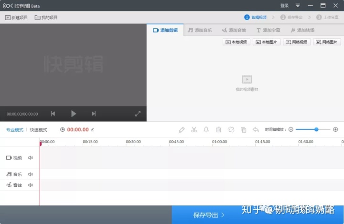Click the 00:30.00 ruler label
This screenshot has height=224, width=344.
coord(133,142)
